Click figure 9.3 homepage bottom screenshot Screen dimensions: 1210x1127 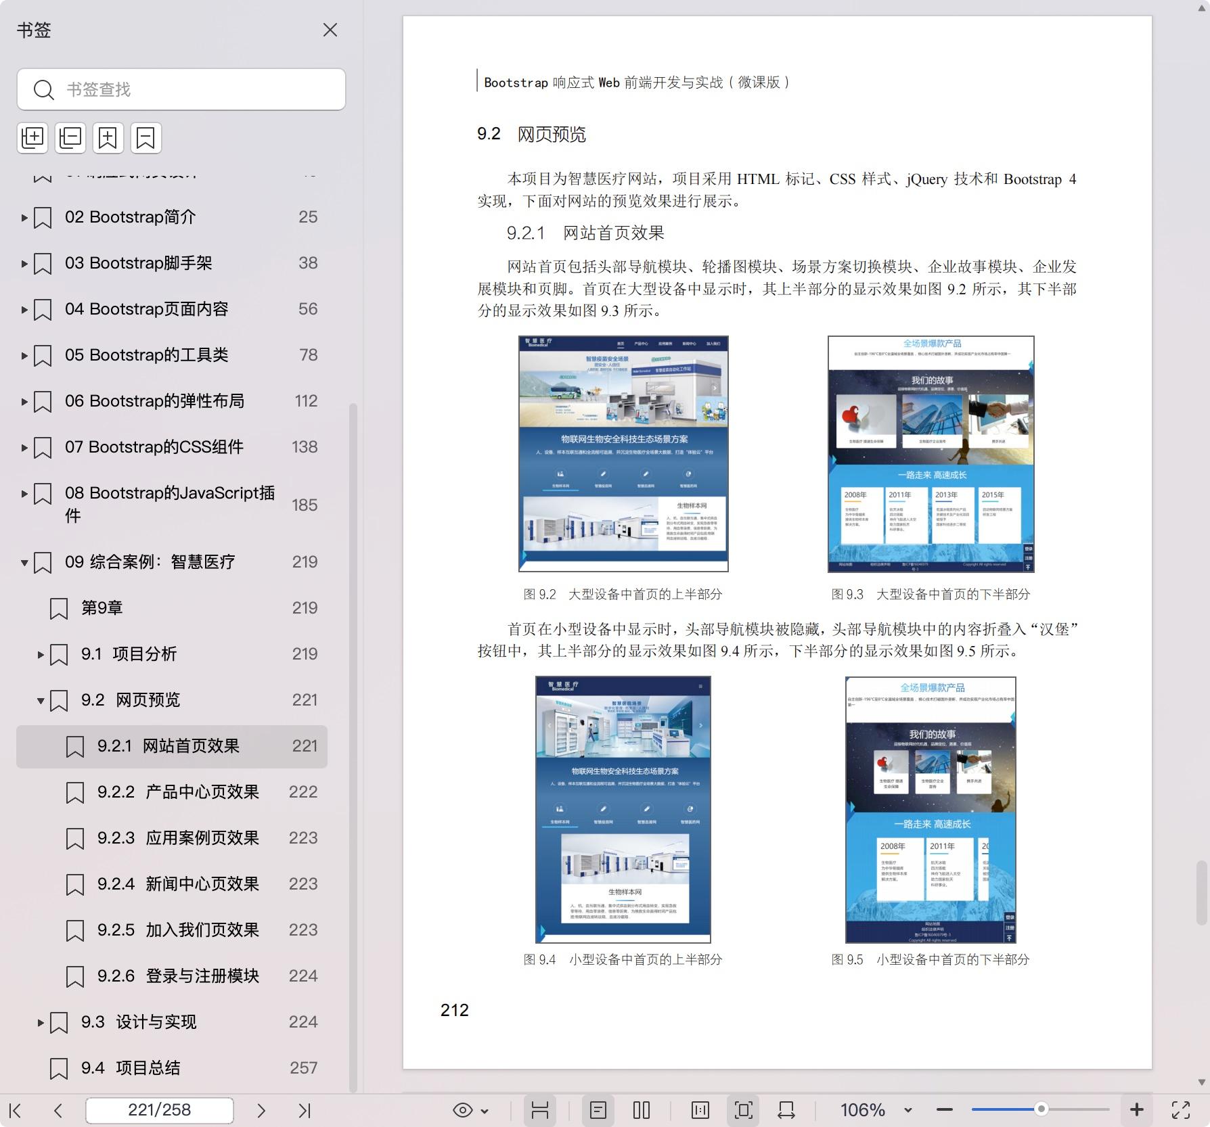[931, 454]
